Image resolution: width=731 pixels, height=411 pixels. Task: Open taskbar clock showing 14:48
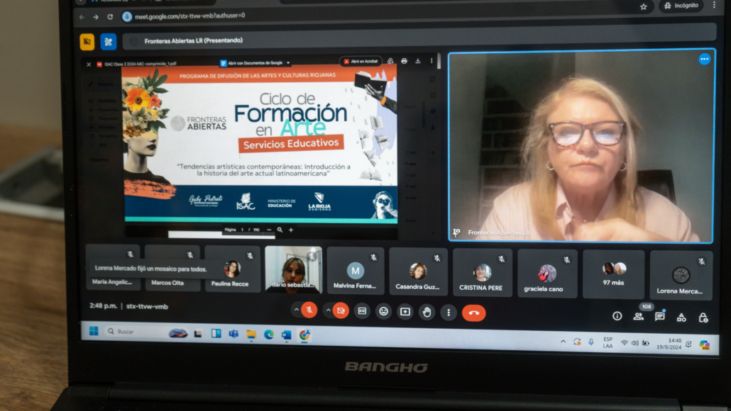click(x=669, y=344)
